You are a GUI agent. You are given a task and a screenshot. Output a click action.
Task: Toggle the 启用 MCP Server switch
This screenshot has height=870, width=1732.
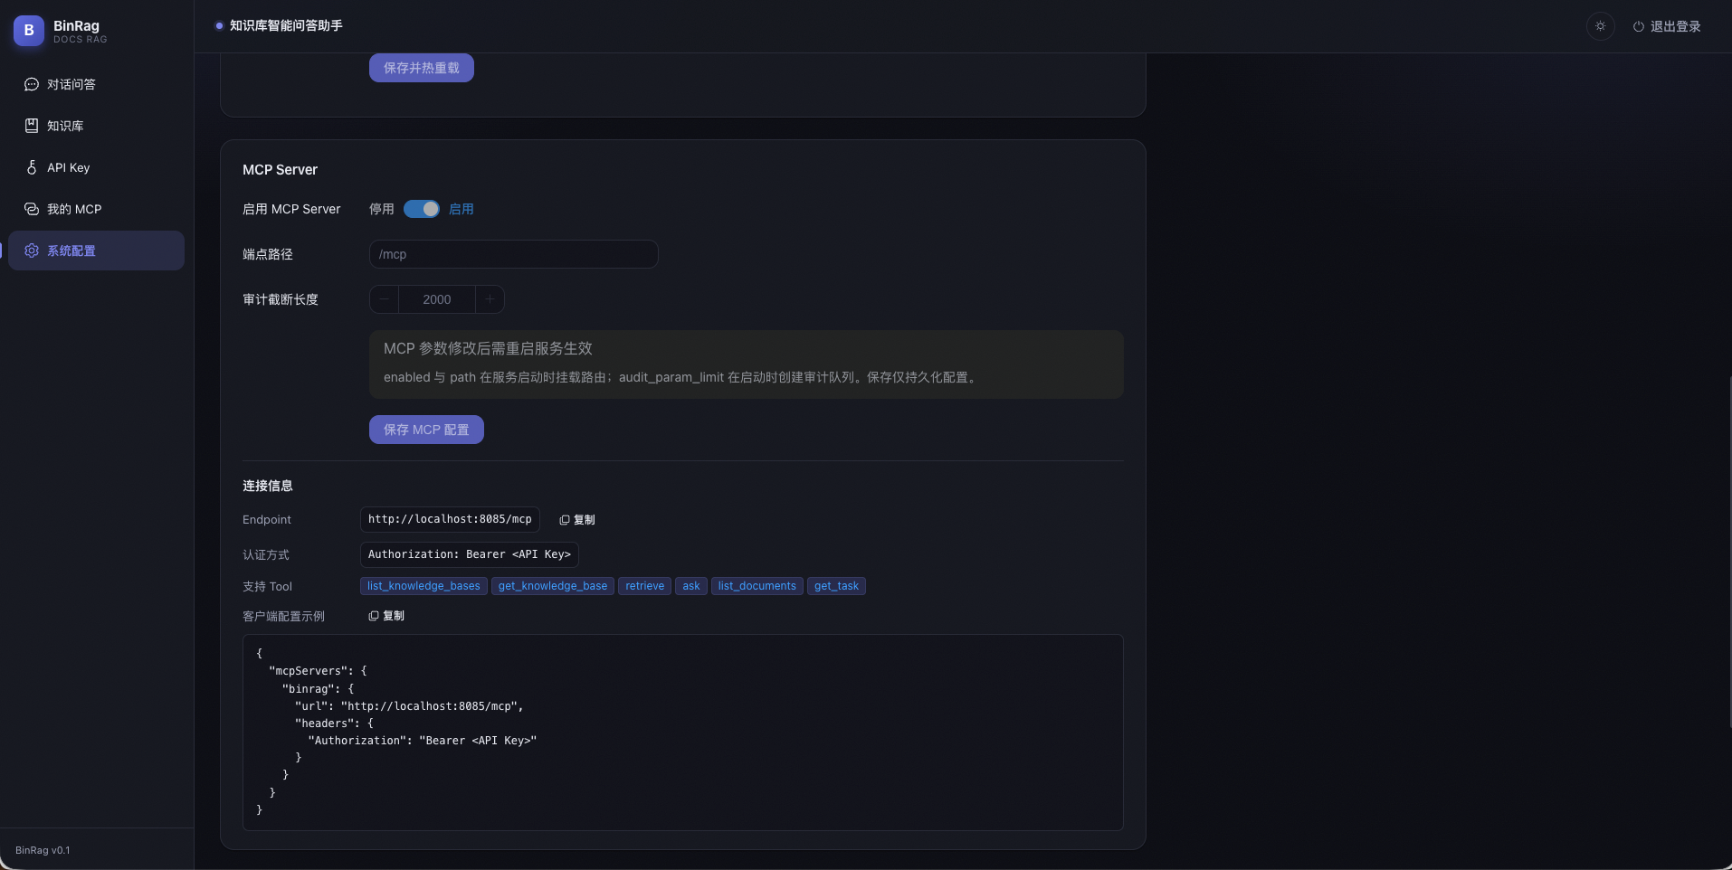pyautogui.click(x=422, y=209)
